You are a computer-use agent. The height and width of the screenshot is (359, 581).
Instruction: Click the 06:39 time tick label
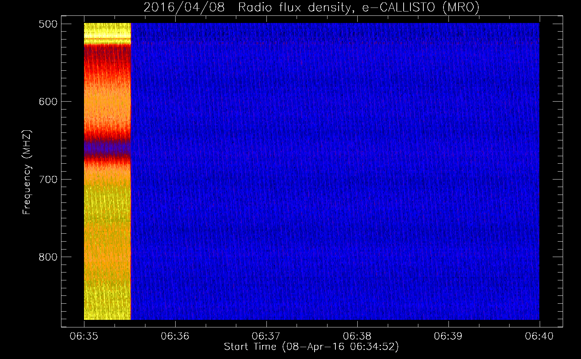tap(448, 336)
